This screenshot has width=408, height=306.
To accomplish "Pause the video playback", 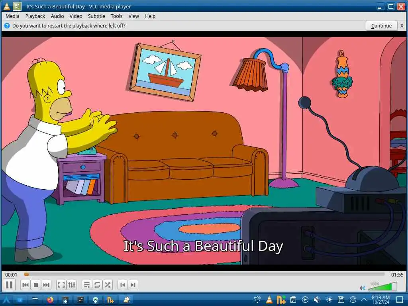I will coord(9,285).
